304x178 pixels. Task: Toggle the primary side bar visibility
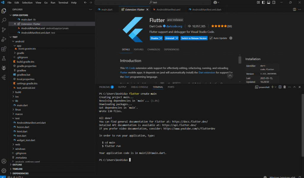pos(264,2)
